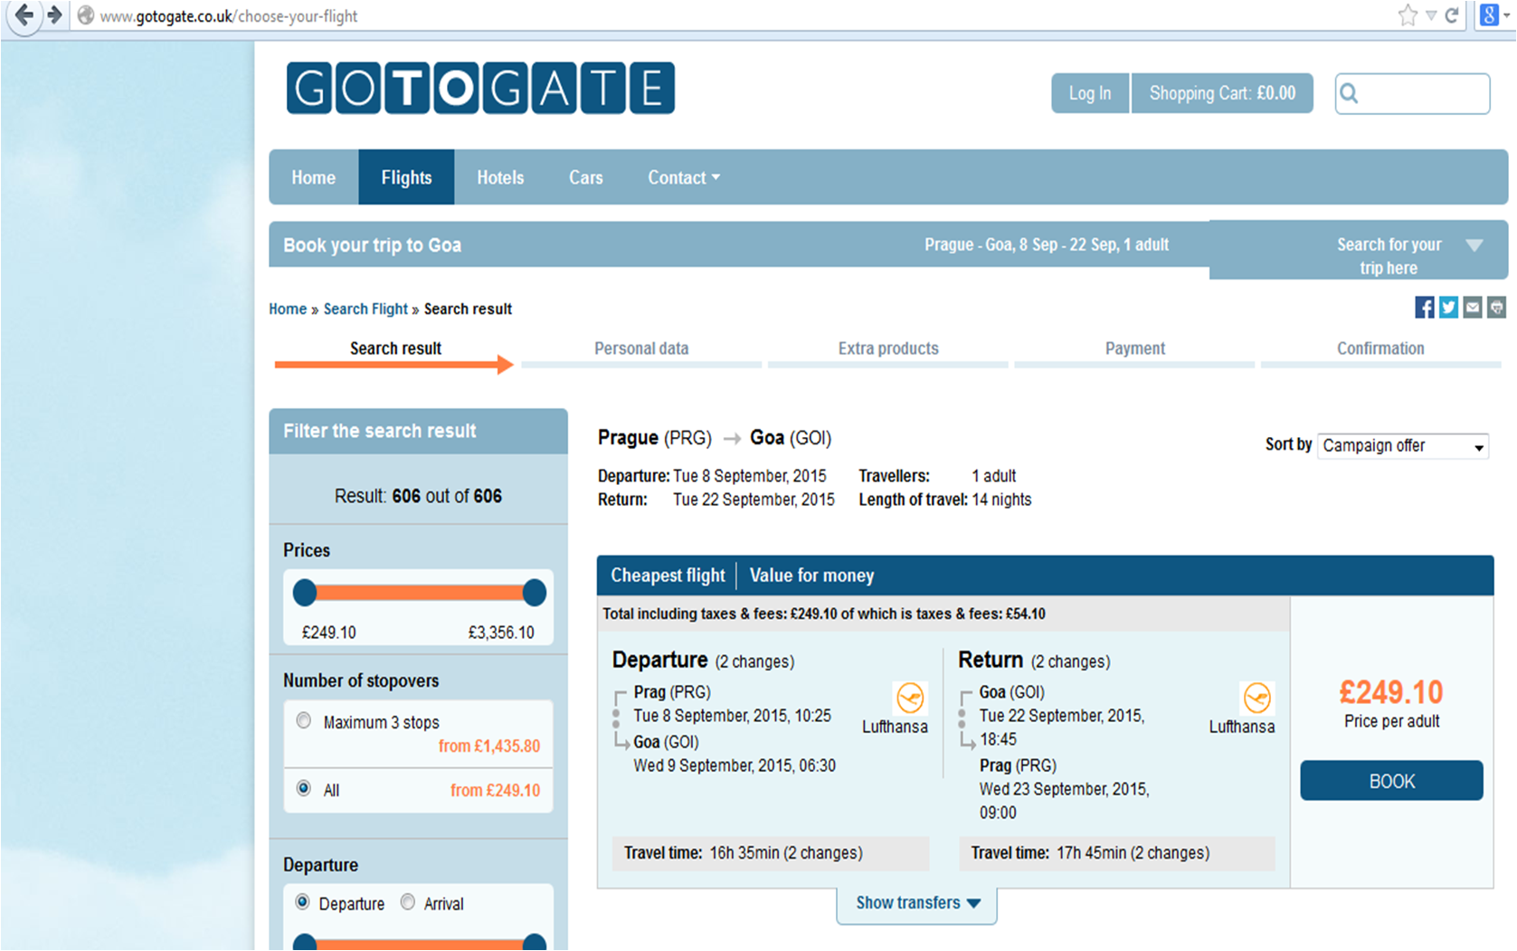Open the address bar history dropdown triangle
This screenshot has height=951, width=1517.
(1432, 15)
